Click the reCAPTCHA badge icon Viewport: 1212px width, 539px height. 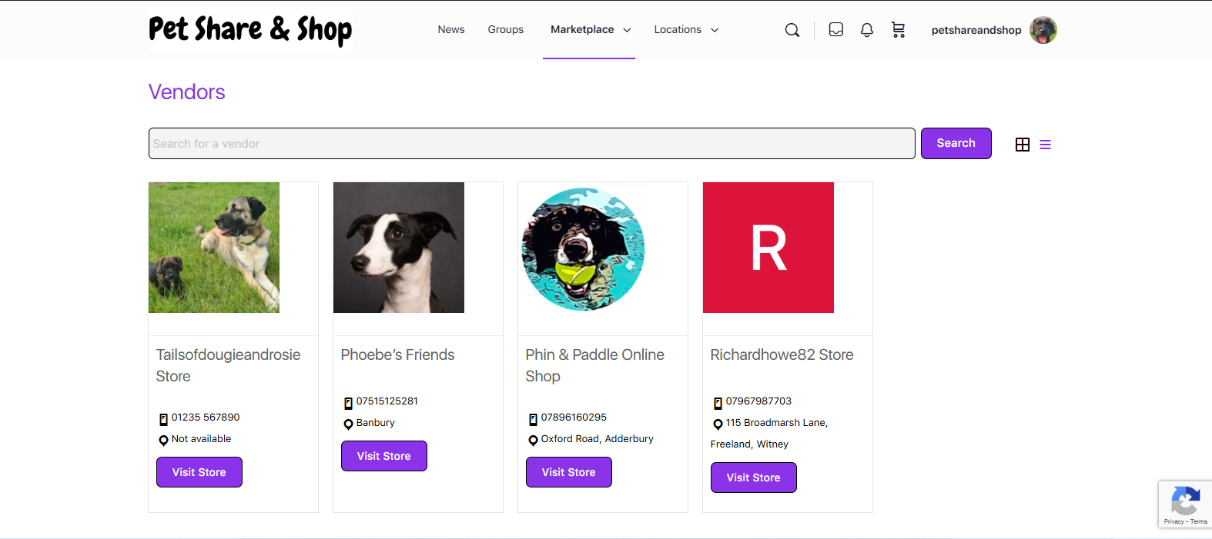coord(1185,502)
